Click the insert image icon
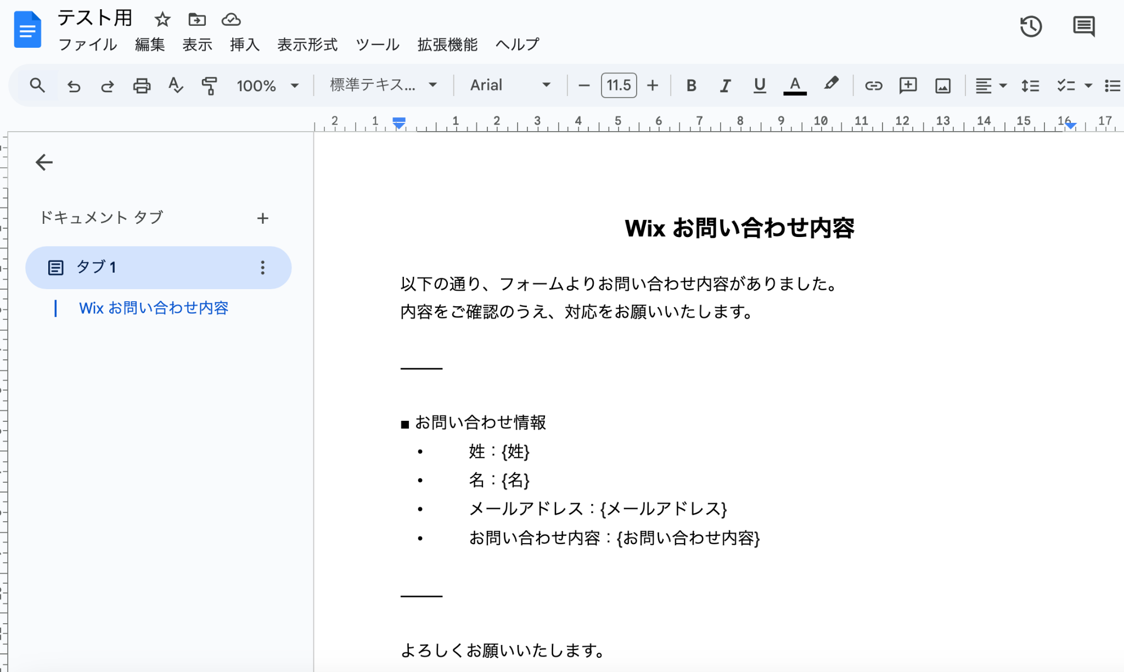1124x672 pixels. 942,86
